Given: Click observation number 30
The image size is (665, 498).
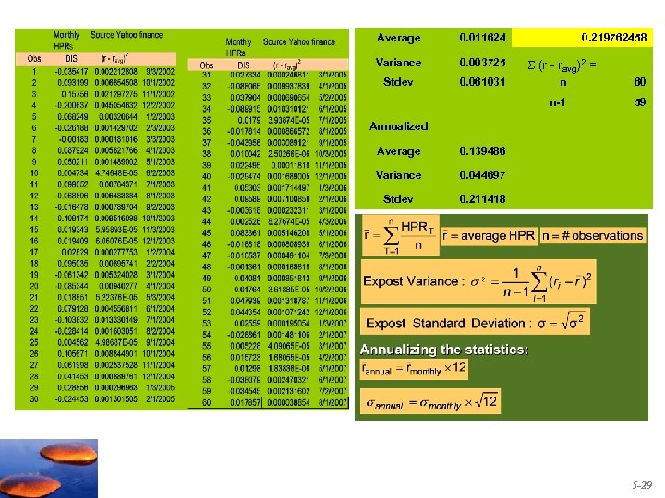Looking at the screenshot, I should (34, 399).
